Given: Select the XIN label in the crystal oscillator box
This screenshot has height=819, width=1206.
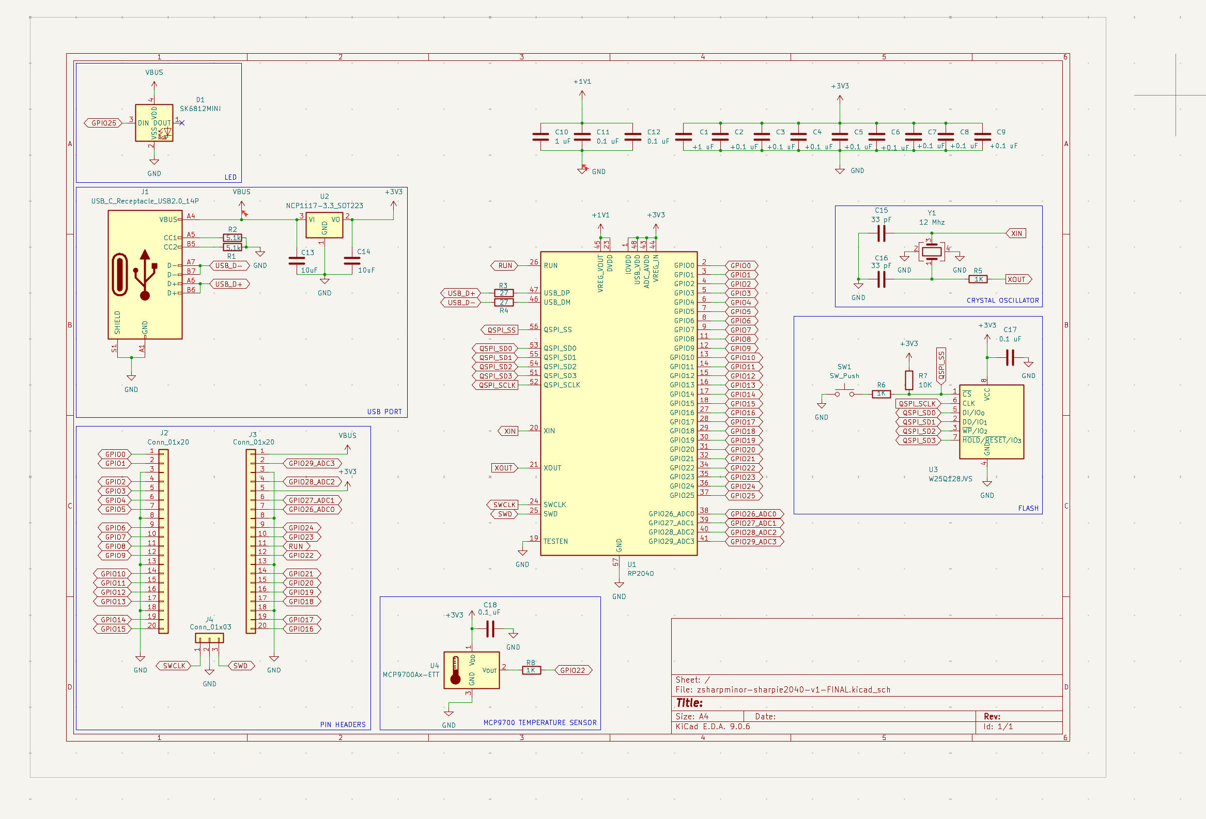Looking at the screenshot, I should coord(1016,233).
